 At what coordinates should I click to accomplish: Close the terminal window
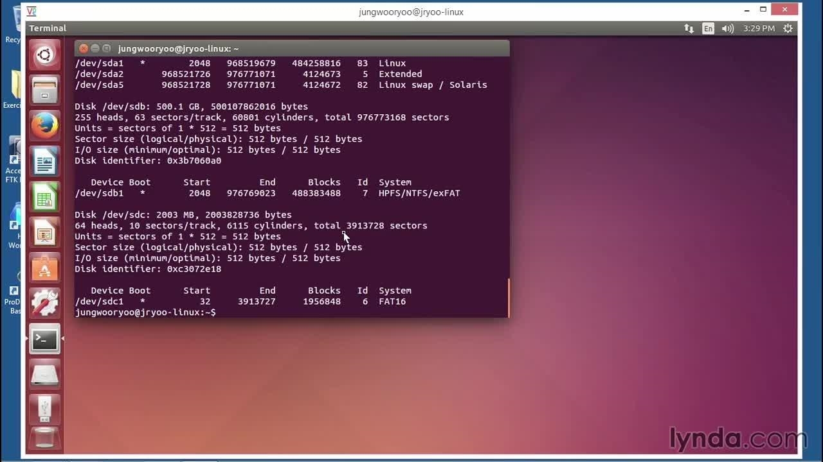click(84, 49)
